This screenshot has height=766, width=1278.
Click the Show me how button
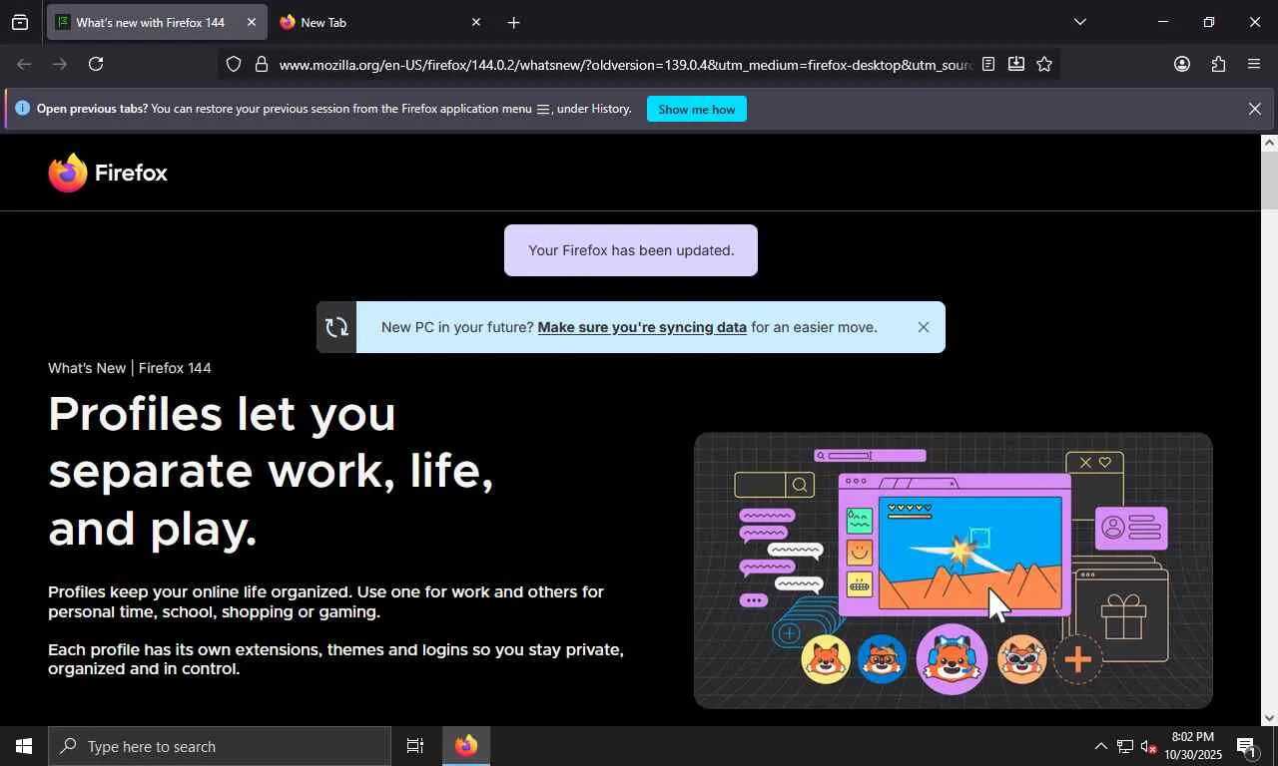tap(697, 109)
